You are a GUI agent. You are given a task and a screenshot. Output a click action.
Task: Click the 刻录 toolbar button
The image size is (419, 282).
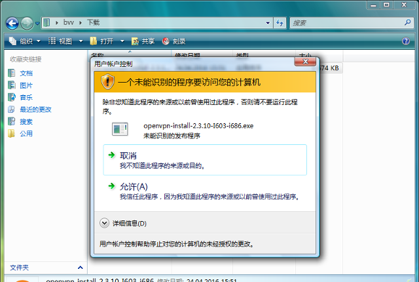(173, 41)
